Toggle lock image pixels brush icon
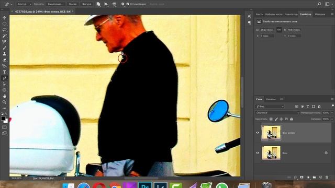335x188 pixels. pyautogui.click(x=276, y=119)
